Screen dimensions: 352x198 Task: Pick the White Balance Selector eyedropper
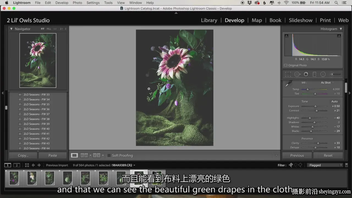[x=289, y=83]
